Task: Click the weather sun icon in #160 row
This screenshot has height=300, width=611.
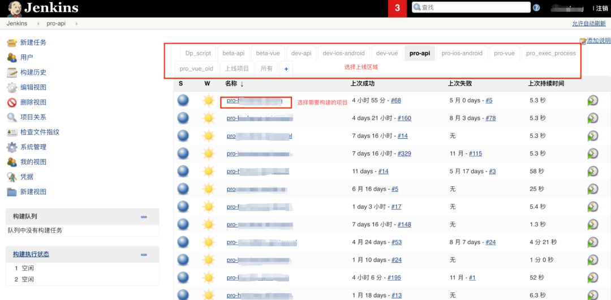Action: tap(208, 118)
